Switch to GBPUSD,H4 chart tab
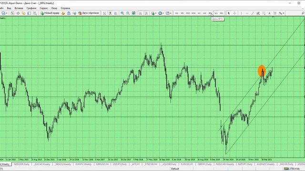The image size is (305, 171). [x=102, y=164]
